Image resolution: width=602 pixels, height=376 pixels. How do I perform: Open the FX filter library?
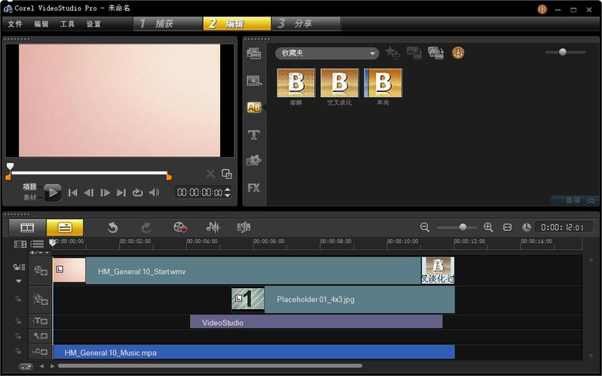click(x=254, y=187)
